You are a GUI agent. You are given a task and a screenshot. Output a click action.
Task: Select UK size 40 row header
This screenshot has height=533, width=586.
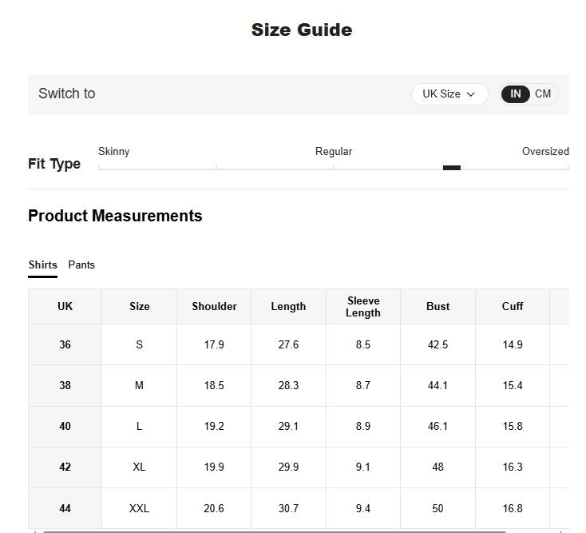[65, 426]
